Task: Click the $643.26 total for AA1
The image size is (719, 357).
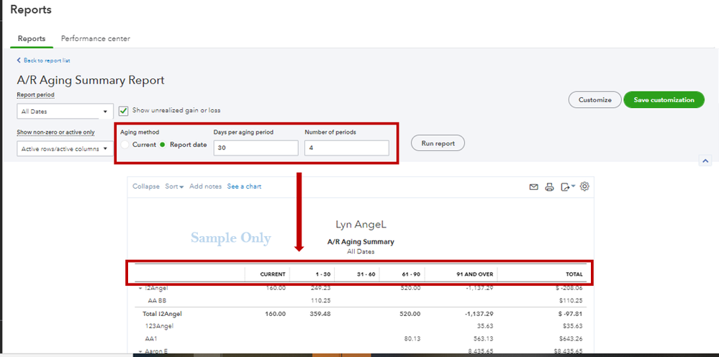Action: 571,339
